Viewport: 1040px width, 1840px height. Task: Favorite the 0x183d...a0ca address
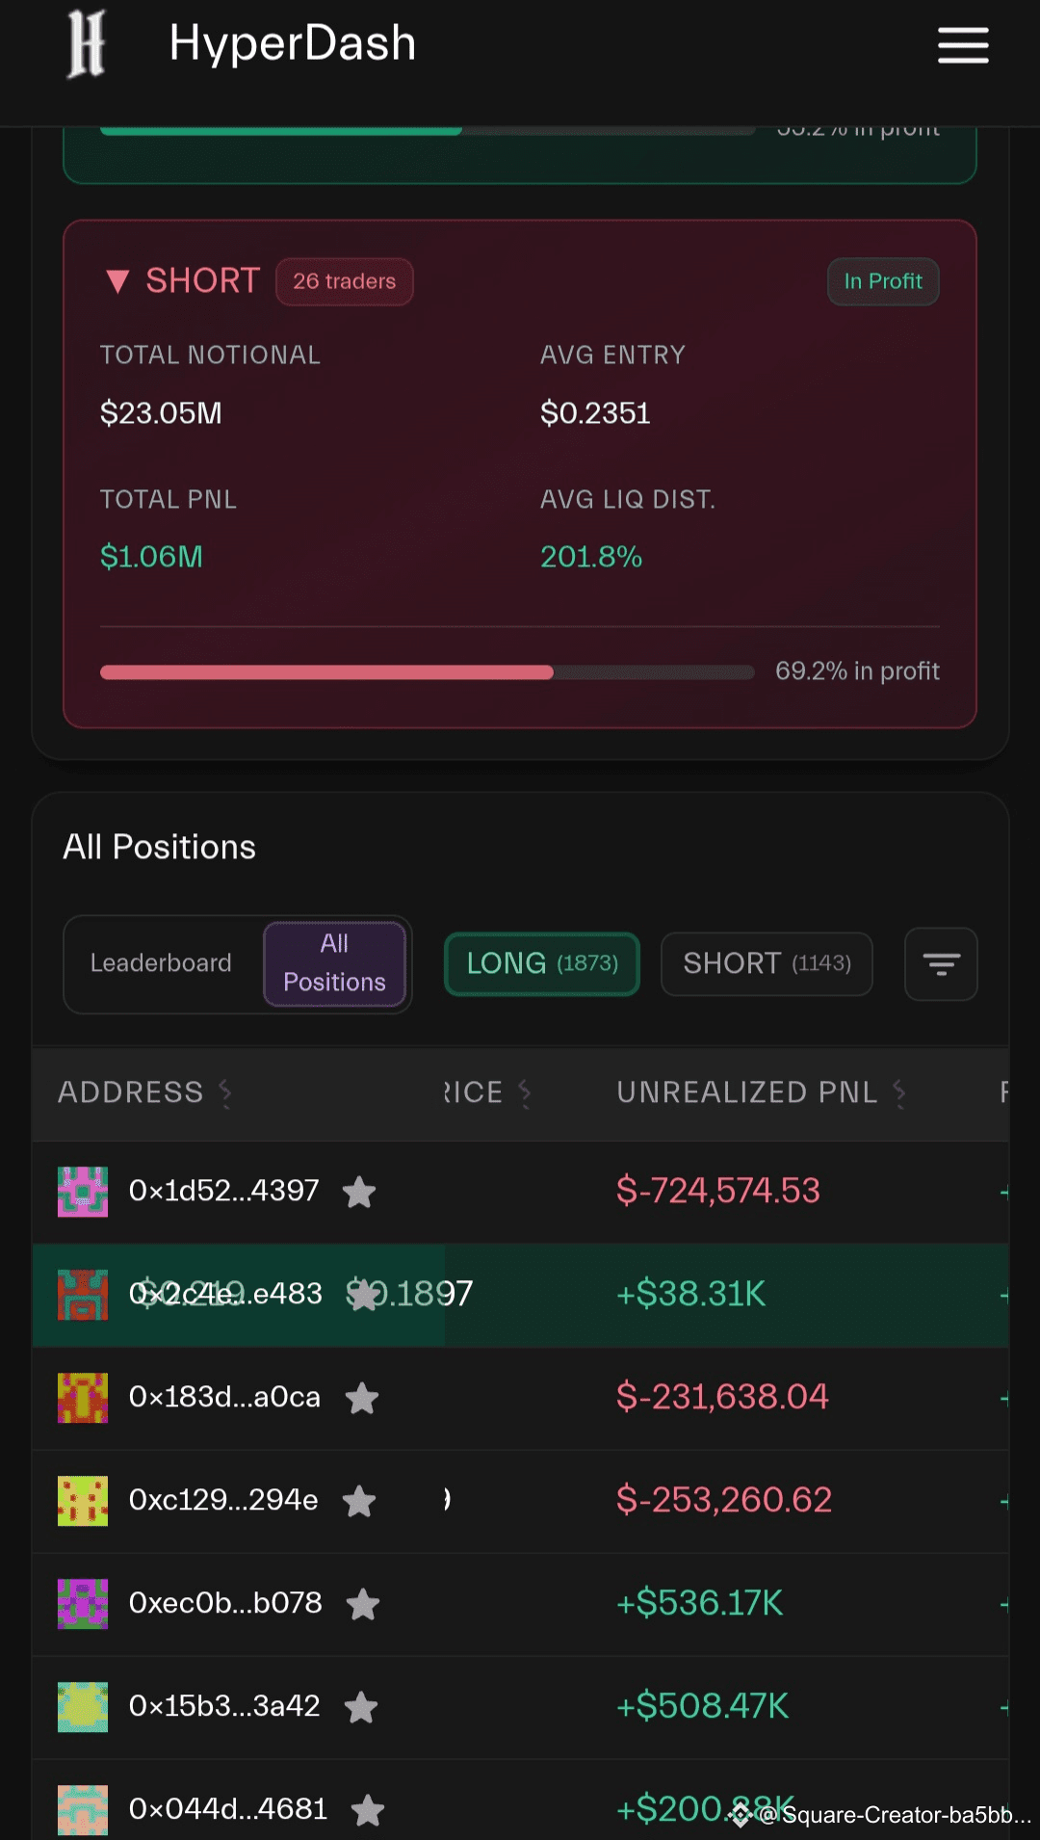pyautogui.click(x=362, y=1399)
